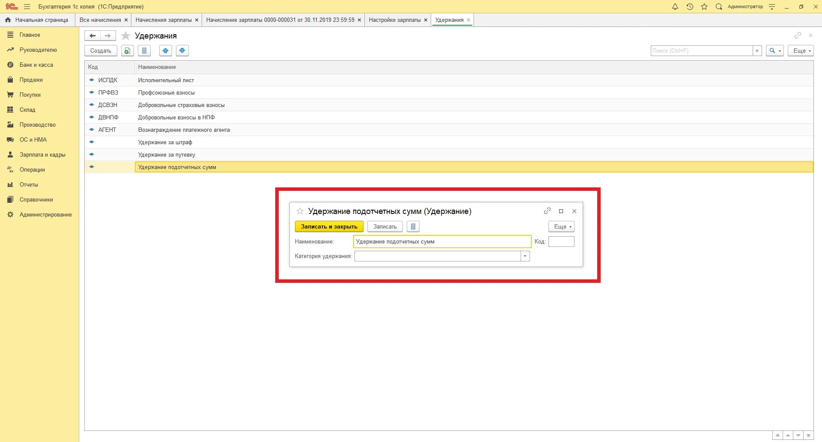This screenshot has width=822, height=442.
Task: Create new item by copying icon
Action: point(127,50)
